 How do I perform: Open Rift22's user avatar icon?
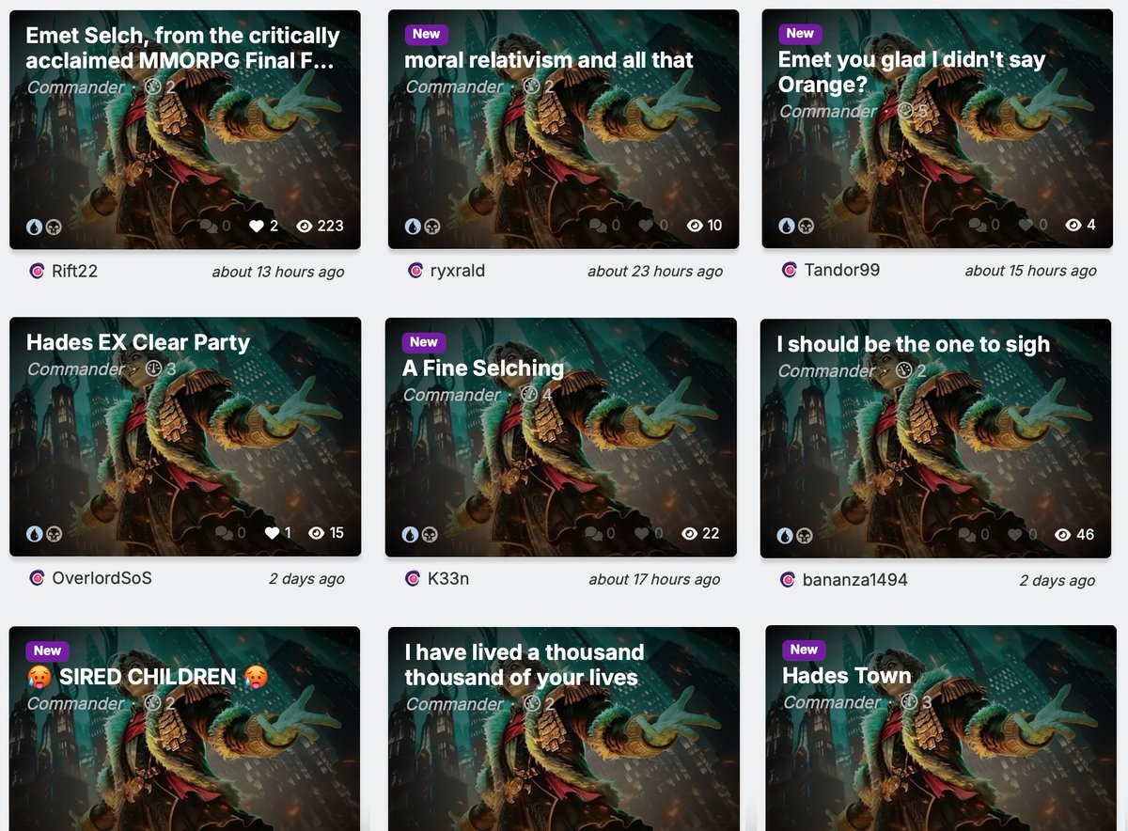pos(37,272)
